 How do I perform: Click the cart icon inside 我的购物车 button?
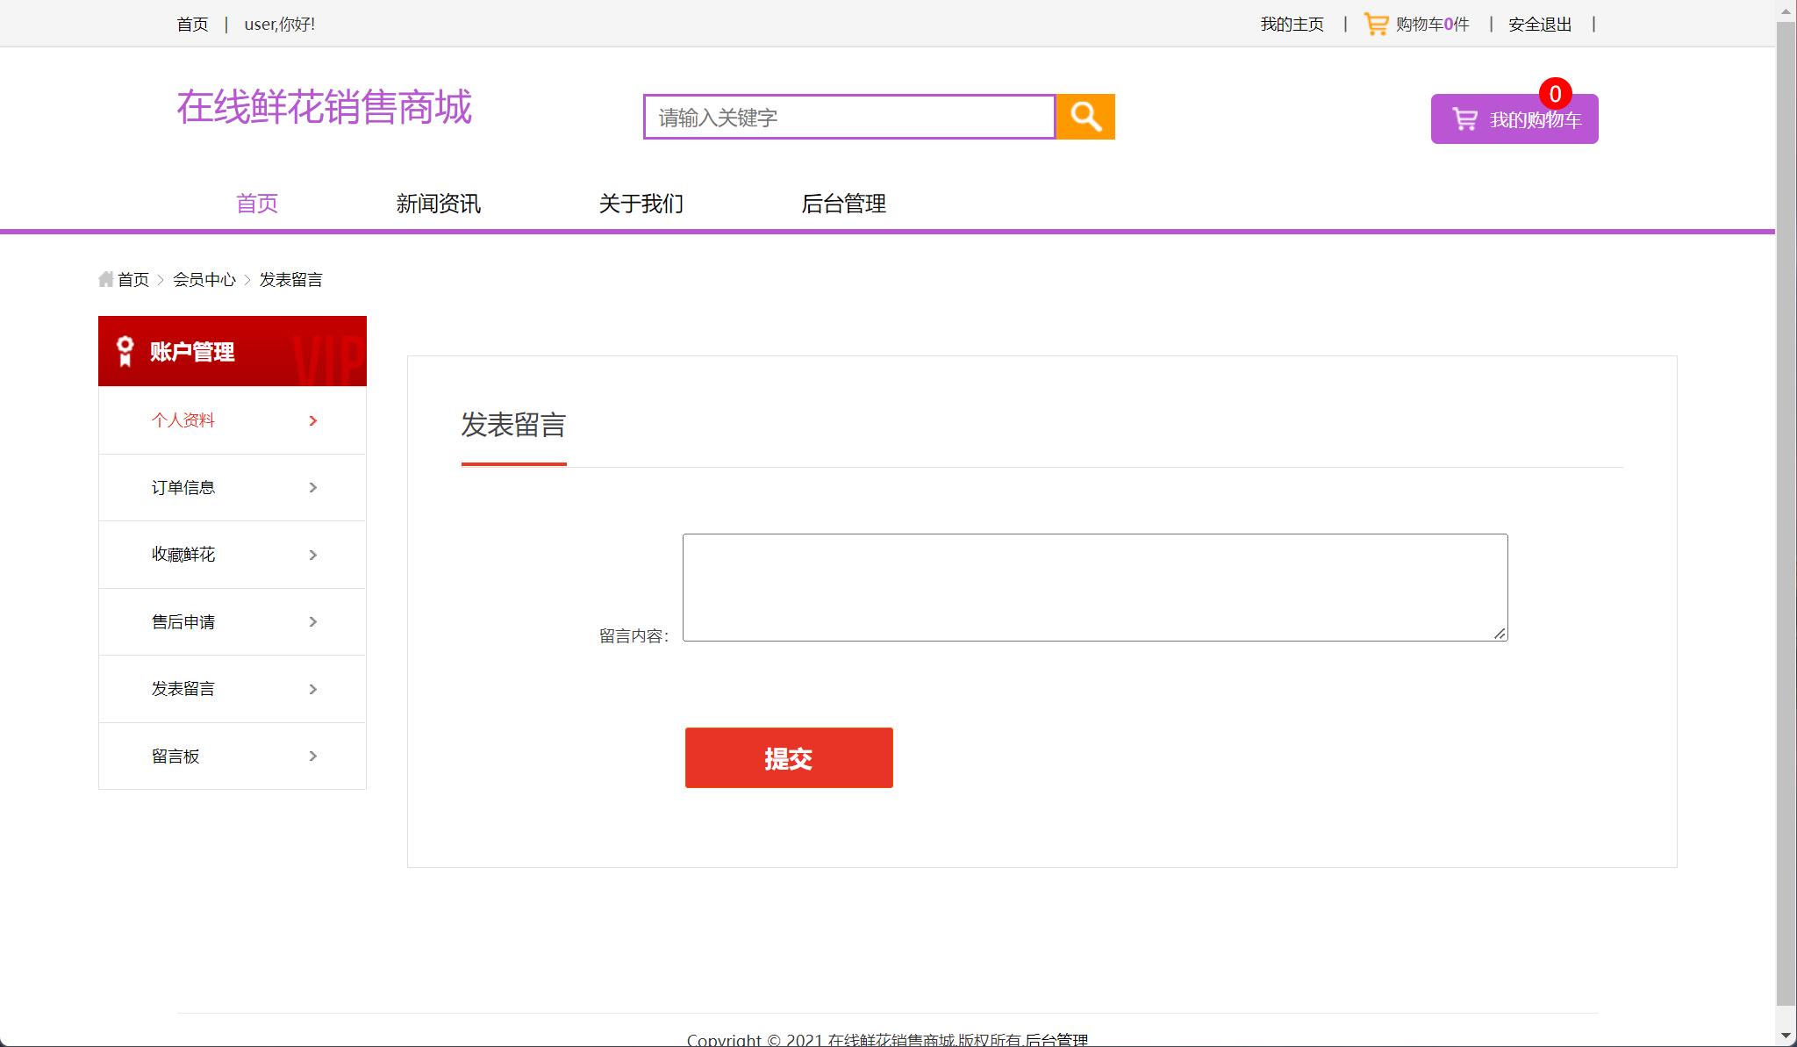(1464, 118)
